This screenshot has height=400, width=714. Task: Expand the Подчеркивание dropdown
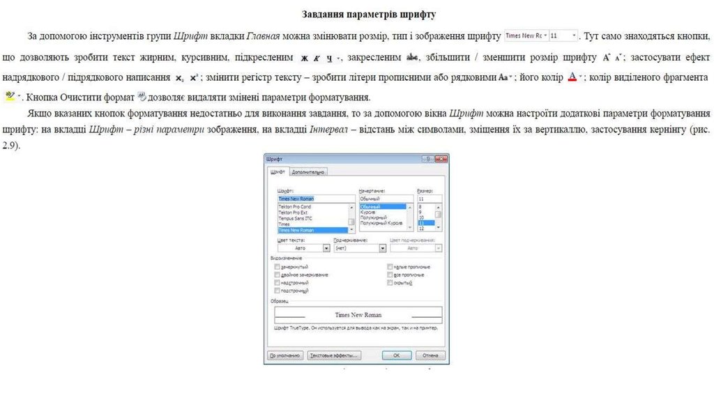[382, 247]
